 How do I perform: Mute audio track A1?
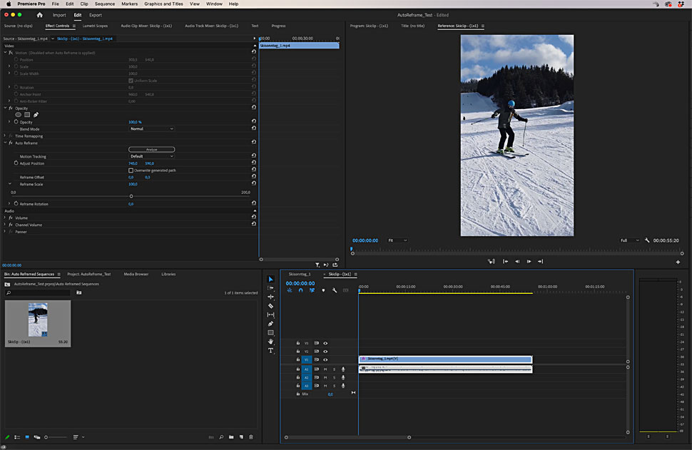[x=325, y=369]
